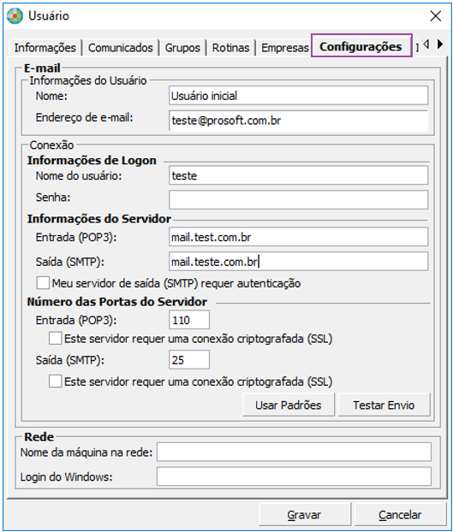Edit the Entrada (POP3) server field

(x=298, y=237)
